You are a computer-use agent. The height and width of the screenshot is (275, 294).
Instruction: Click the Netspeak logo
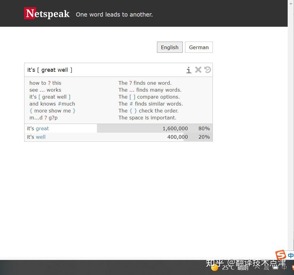(x=46, y=13)
